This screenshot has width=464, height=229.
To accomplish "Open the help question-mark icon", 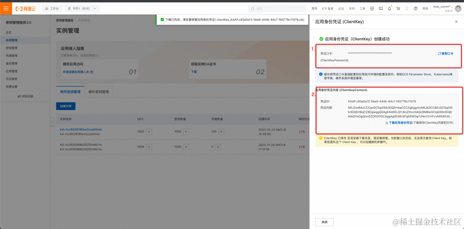I will (x=415, y=9).
